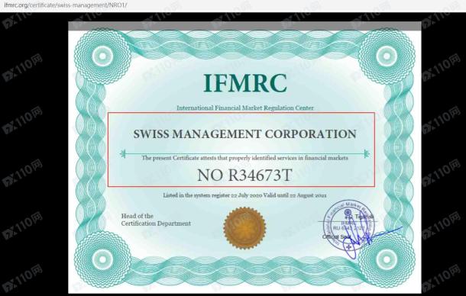The image size is (466, 296).
Task: Click the blue round official stamp
Action: [349, 227]
